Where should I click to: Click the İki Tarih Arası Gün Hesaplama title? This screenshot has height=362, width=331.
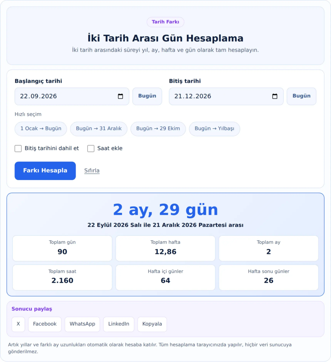(x=165, y=38)
